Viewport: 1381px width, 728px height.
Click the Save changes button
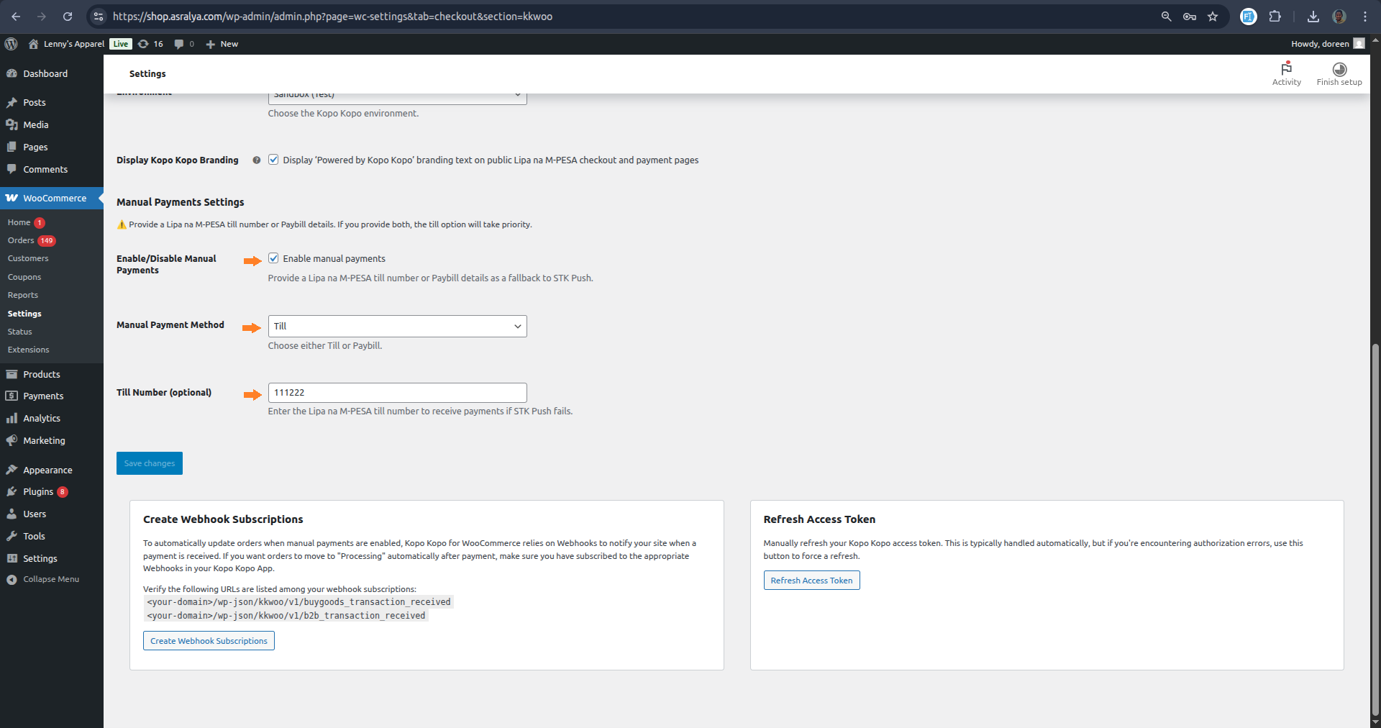pyautogui.click(x=149, y=463)
